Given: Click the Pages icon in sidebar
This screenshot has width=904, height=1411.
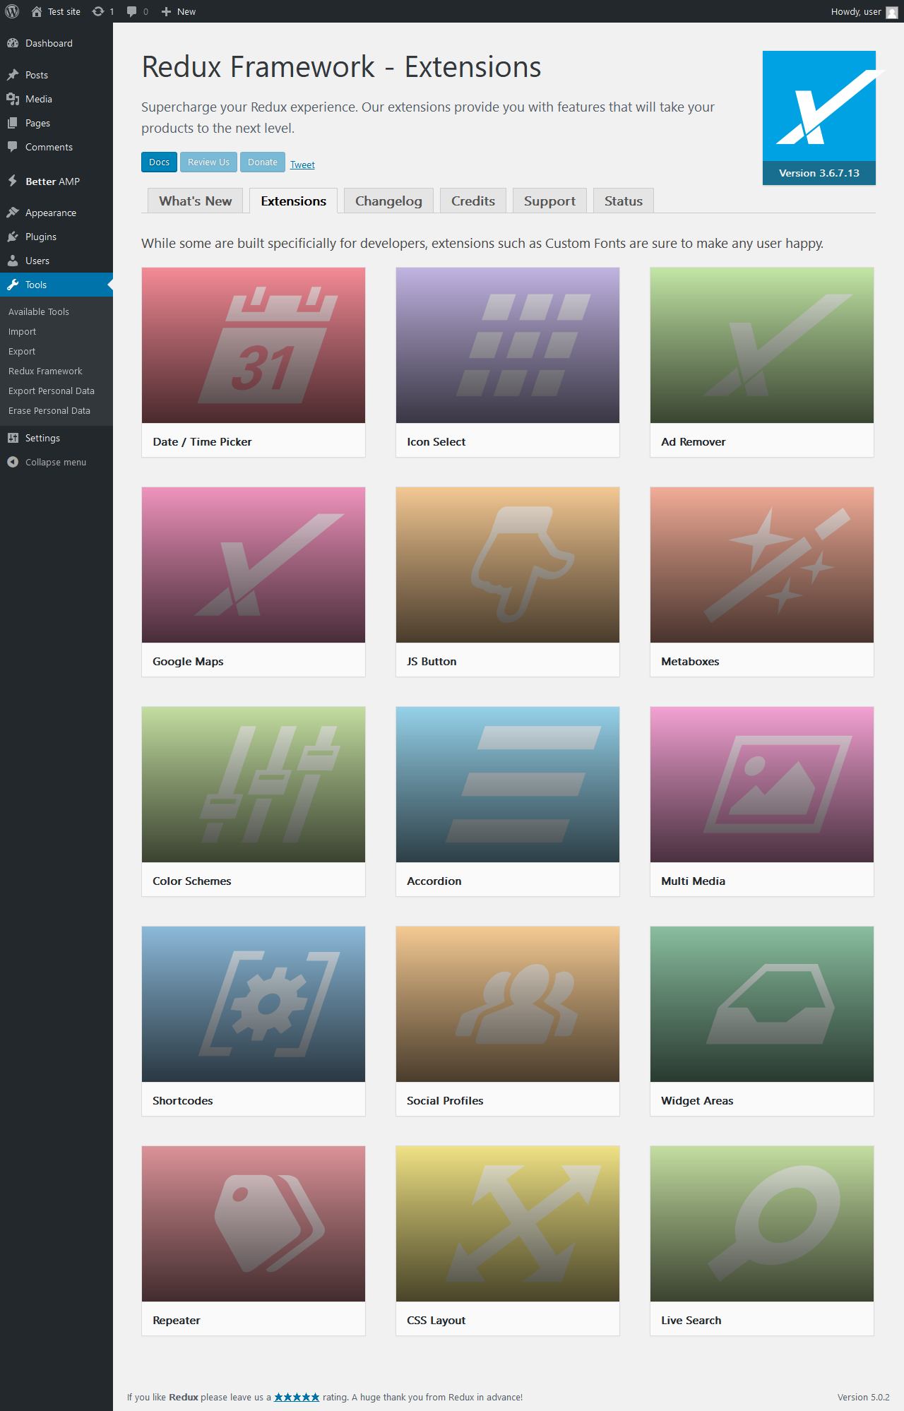Looking at the screenshot, I should coord(13,123).
